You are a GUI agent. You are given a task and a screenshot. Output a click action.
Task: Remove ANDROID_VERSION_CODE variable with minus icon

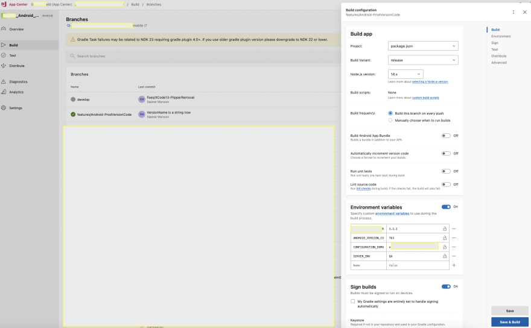[454, 238]
